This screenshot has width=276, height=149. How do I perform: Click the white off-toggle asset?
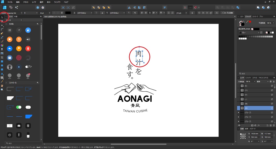(x=28, y=107)
